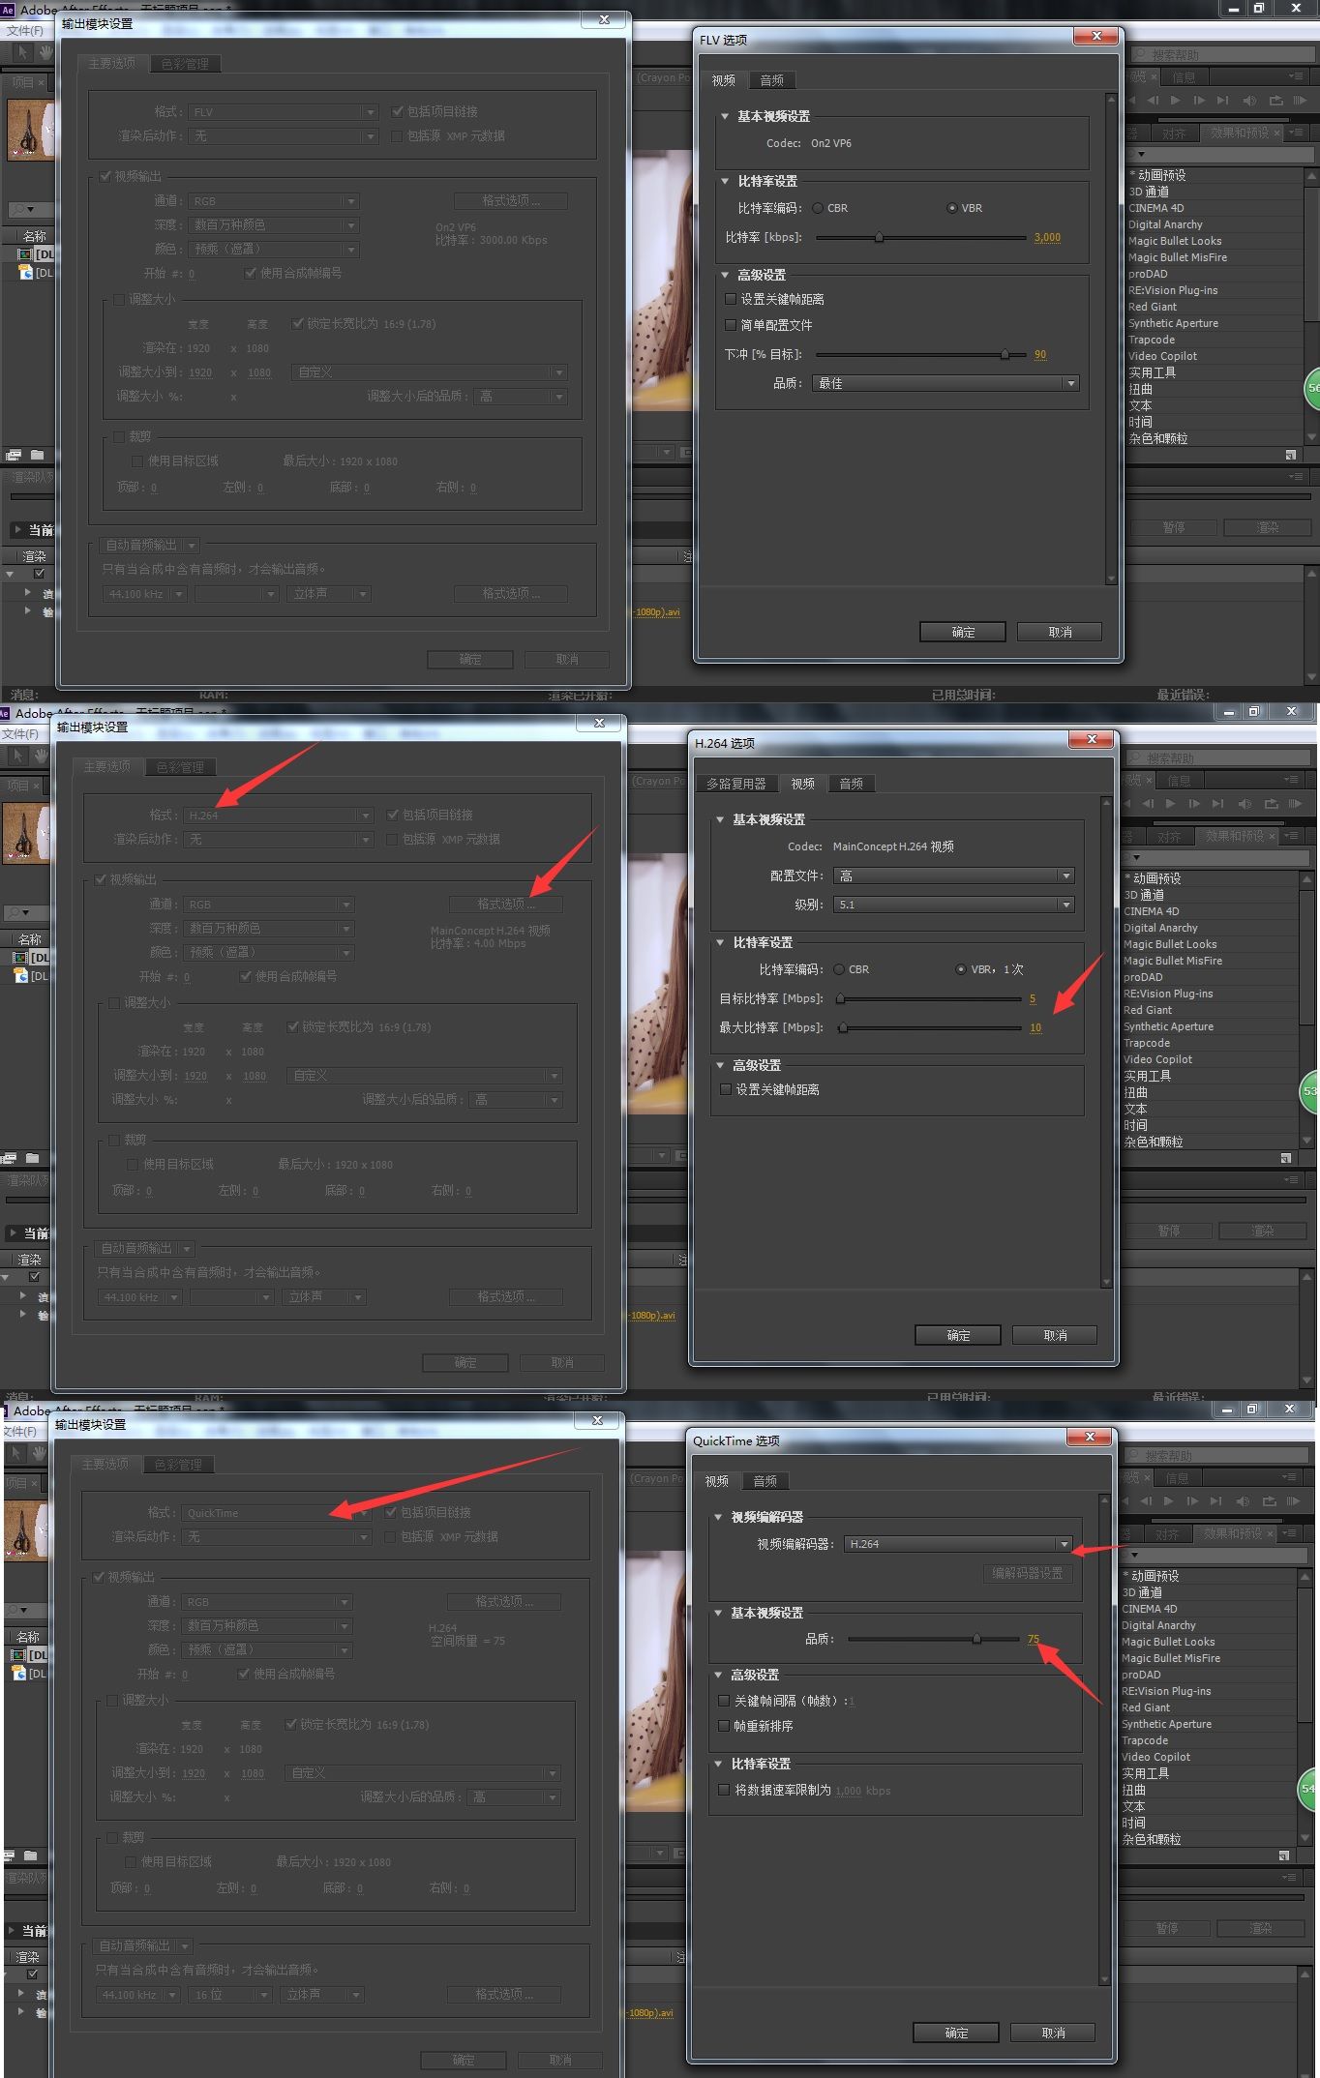
Task: Click 确定 in FLV 选项 dialog
Action: tap(963, 632)
